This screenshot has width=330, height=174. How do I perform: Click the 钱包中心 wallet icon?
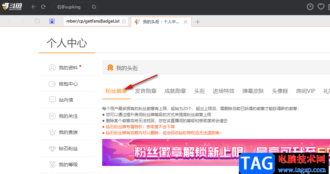click(52, 84)
